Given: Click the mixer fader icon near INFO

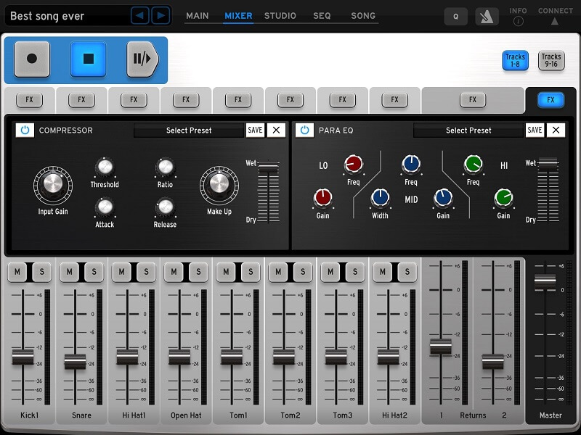Looking at the screenshot, I should point(487,15).
